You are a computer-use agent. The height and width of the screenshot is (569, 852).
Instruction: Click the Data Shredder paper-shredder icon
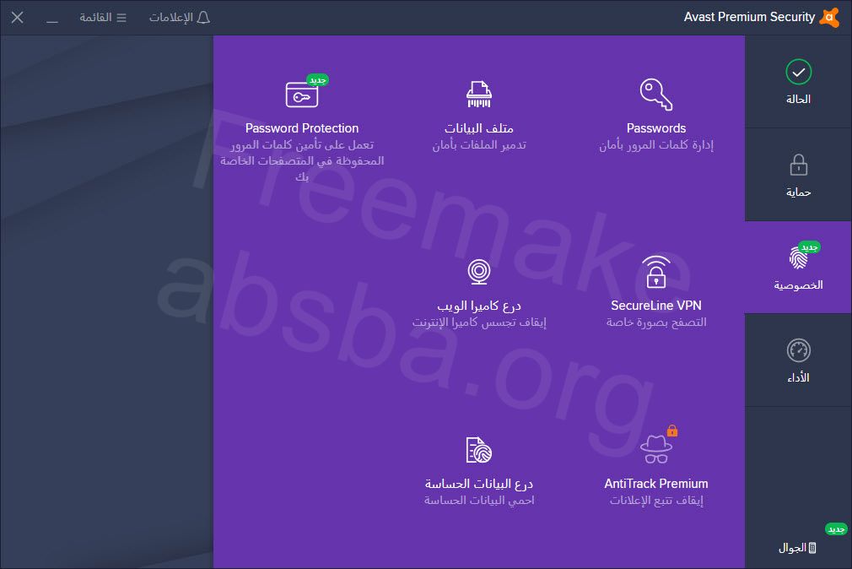478,94
